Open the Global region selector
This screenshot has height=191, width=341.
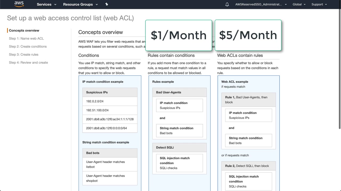point(299,5)
